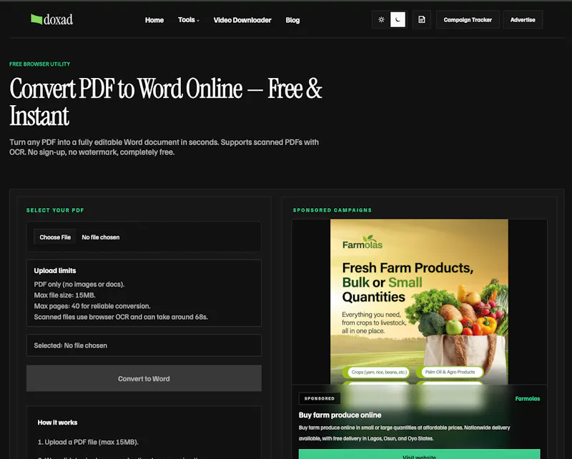Click 'Selected: No file chosen' status text
Screen dimensions: 572x459
(x=70, y=345)
